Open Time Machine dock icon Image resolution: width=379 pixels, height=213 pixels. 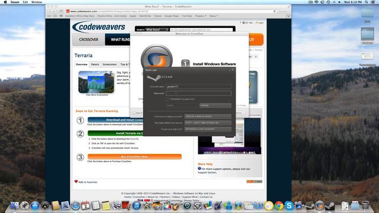[187, 205]
